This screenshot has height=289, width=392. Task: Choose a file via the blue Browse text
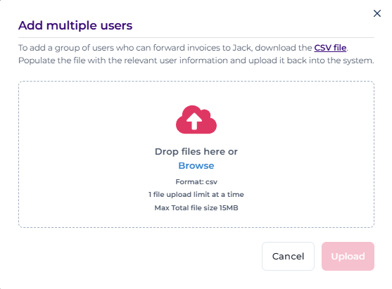[x=196, y=166]
